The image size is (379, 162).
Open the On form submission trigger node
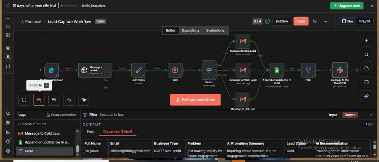[x=51, y=70]
